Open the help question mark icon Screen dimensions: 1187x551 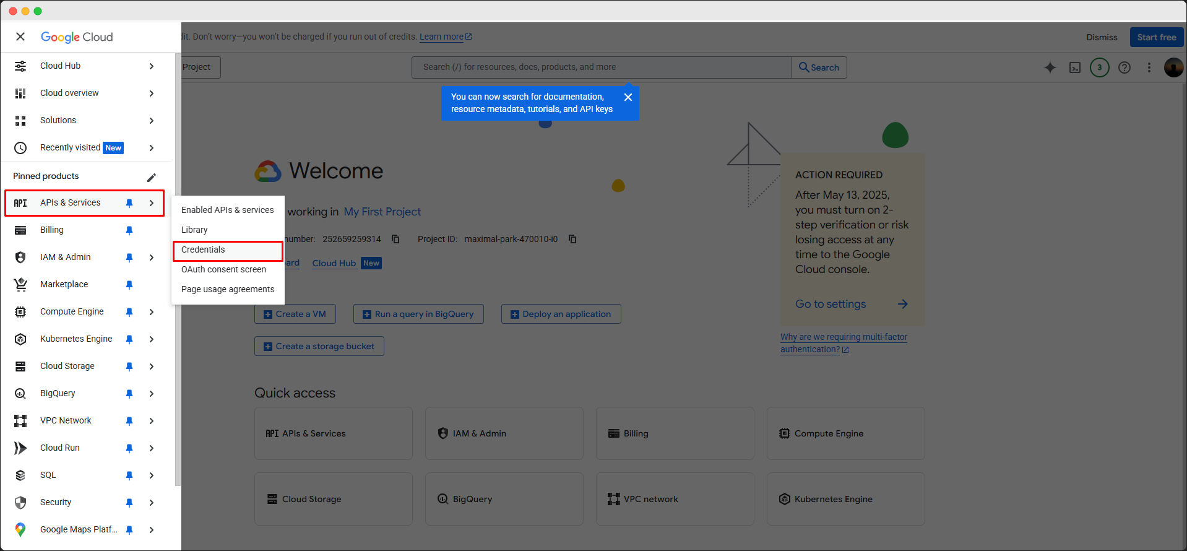tap(1124, 67)
